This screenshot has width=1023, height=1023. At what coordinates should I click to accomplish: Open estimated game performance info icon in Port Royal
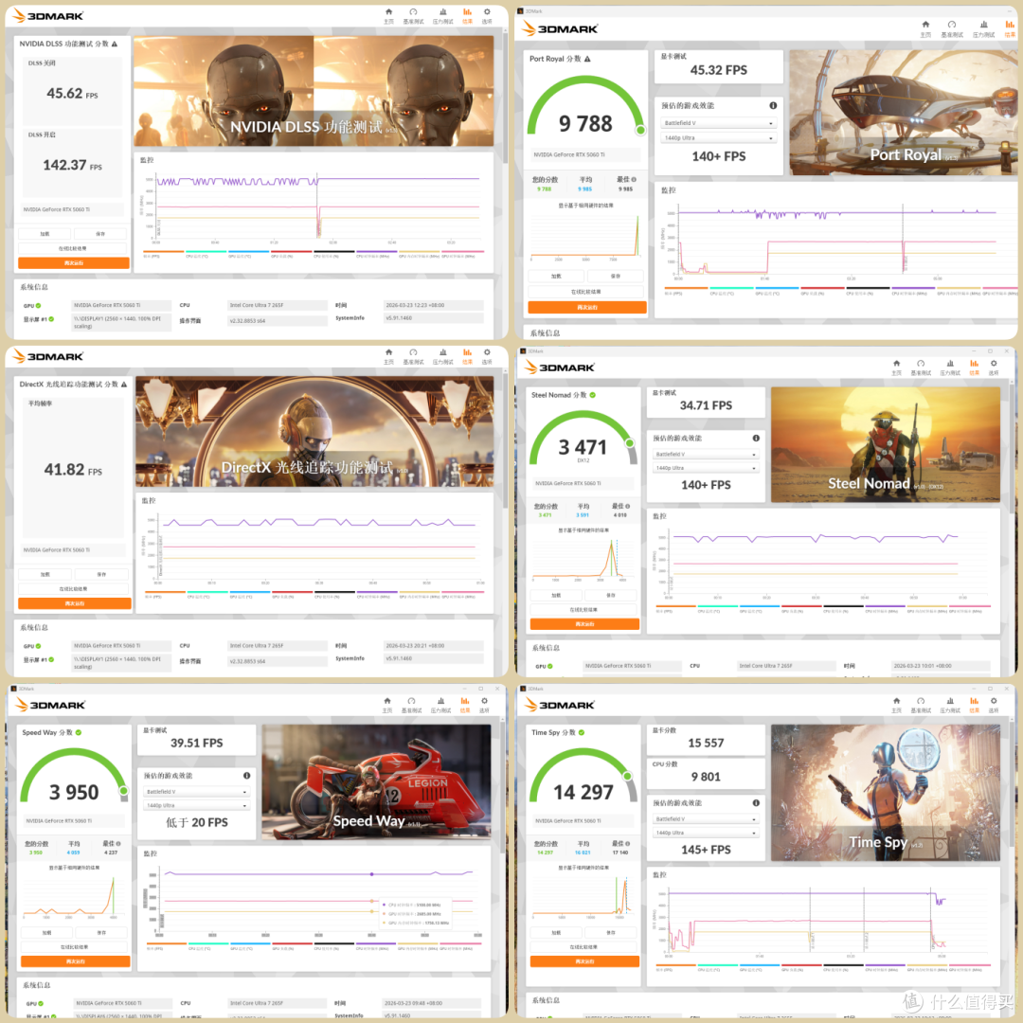click(x=773, y=105)
